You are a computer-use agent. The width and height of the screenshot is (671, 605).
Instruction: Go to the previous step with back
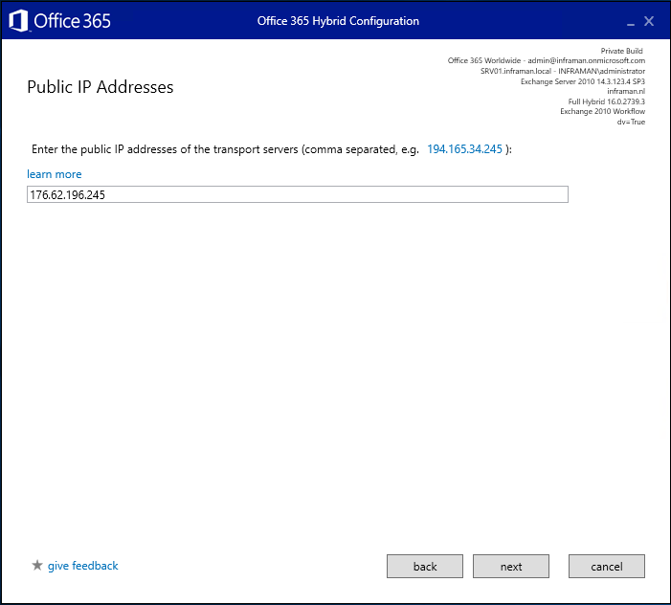point(425,567)
